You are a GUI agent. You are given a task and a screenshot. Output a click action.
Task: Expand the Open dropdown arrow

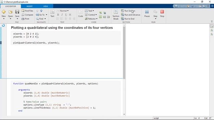click(x=10, y=19)
